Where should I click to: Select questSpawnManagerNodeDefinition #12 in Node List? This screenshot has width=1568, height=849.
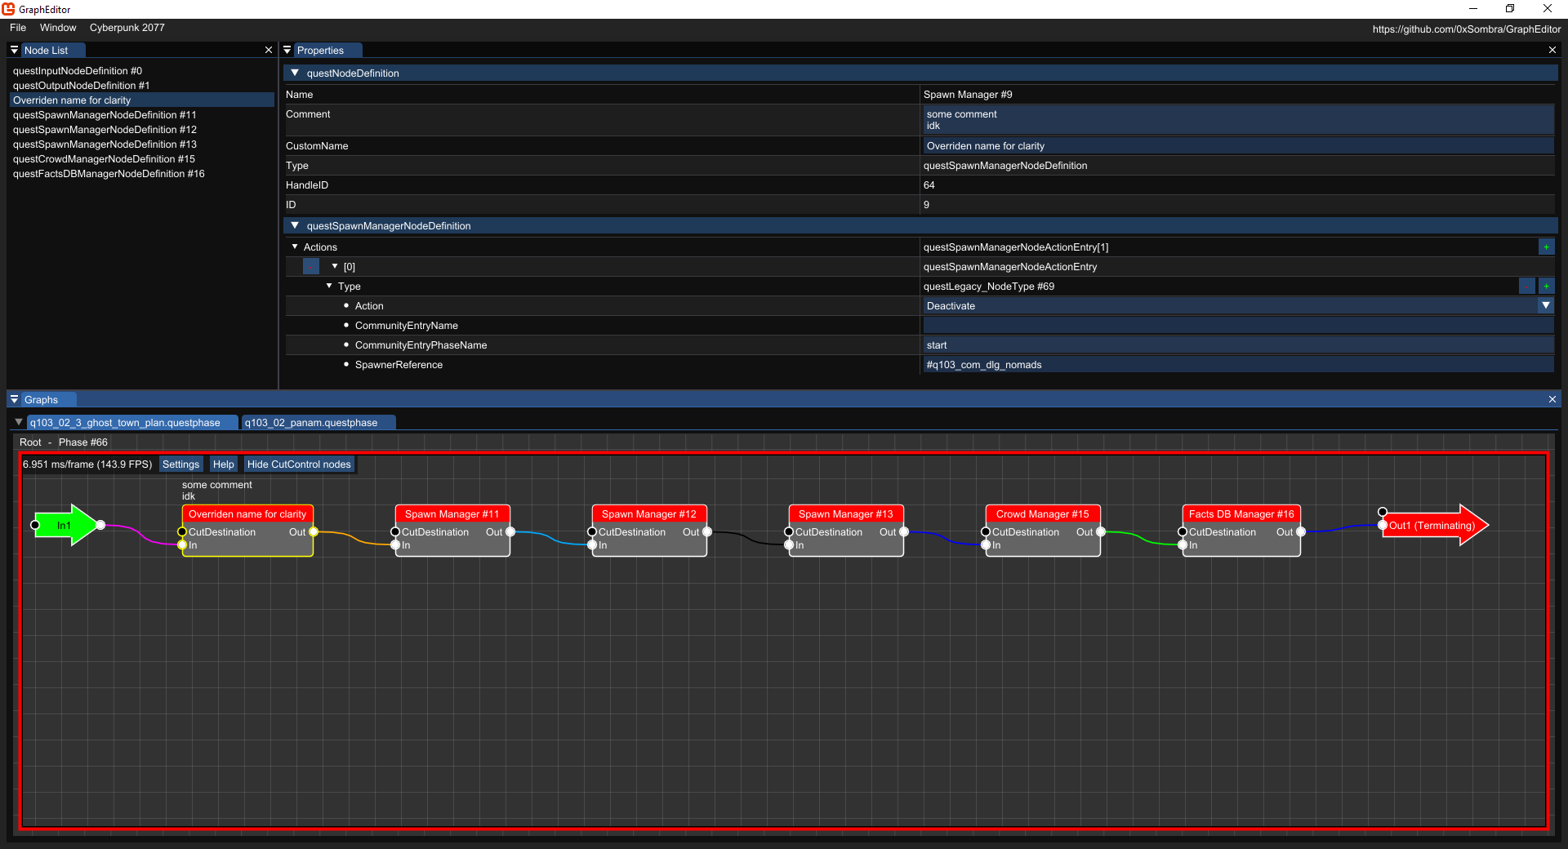[141, 129]
